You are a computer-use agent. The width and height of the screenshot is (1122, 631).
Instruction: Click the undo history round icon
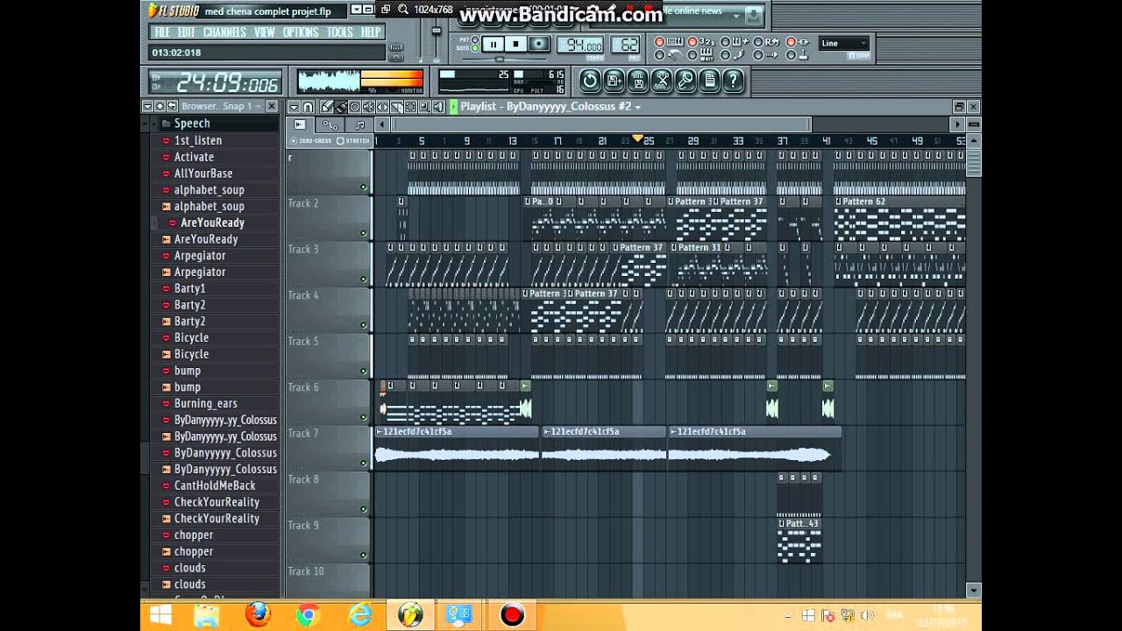pos(590,81)
